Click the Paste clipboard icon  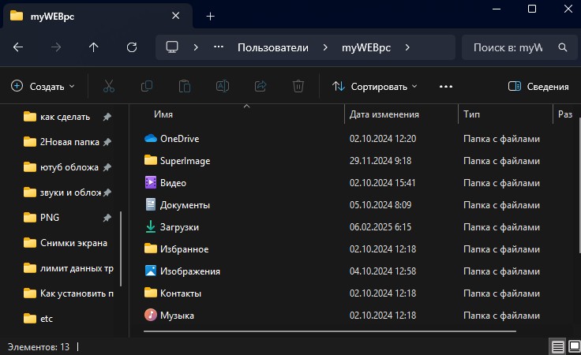(x=185, y=86)
